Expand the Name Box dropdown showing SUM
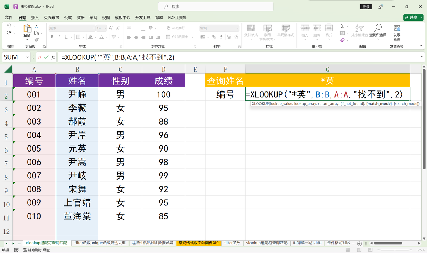Image resolution: width=427 pixels, height=253 pixels. coord(27,57)
